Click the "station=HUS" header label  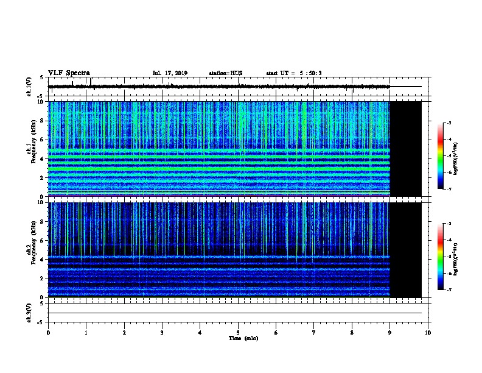(x=226, y=73)
